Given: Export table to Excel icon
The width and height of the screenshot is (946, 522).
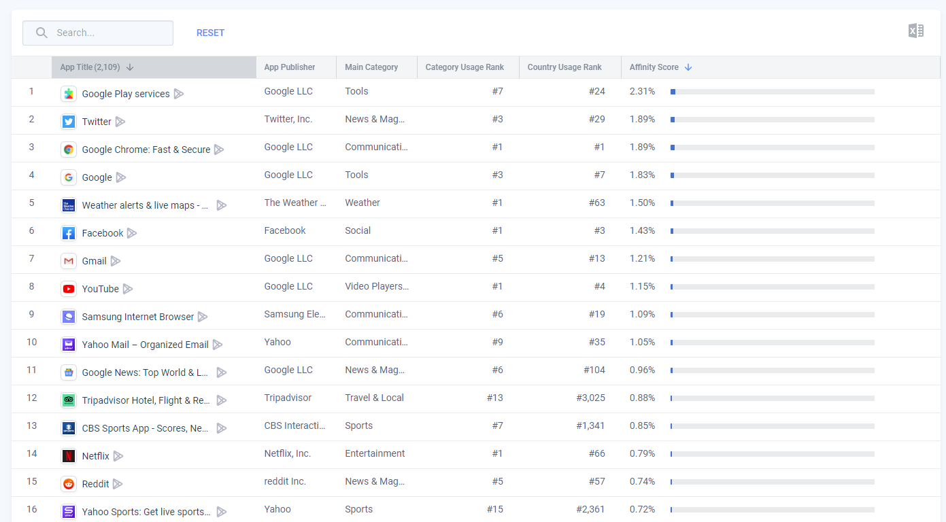Looking at the screenshot, I should 915,31.
